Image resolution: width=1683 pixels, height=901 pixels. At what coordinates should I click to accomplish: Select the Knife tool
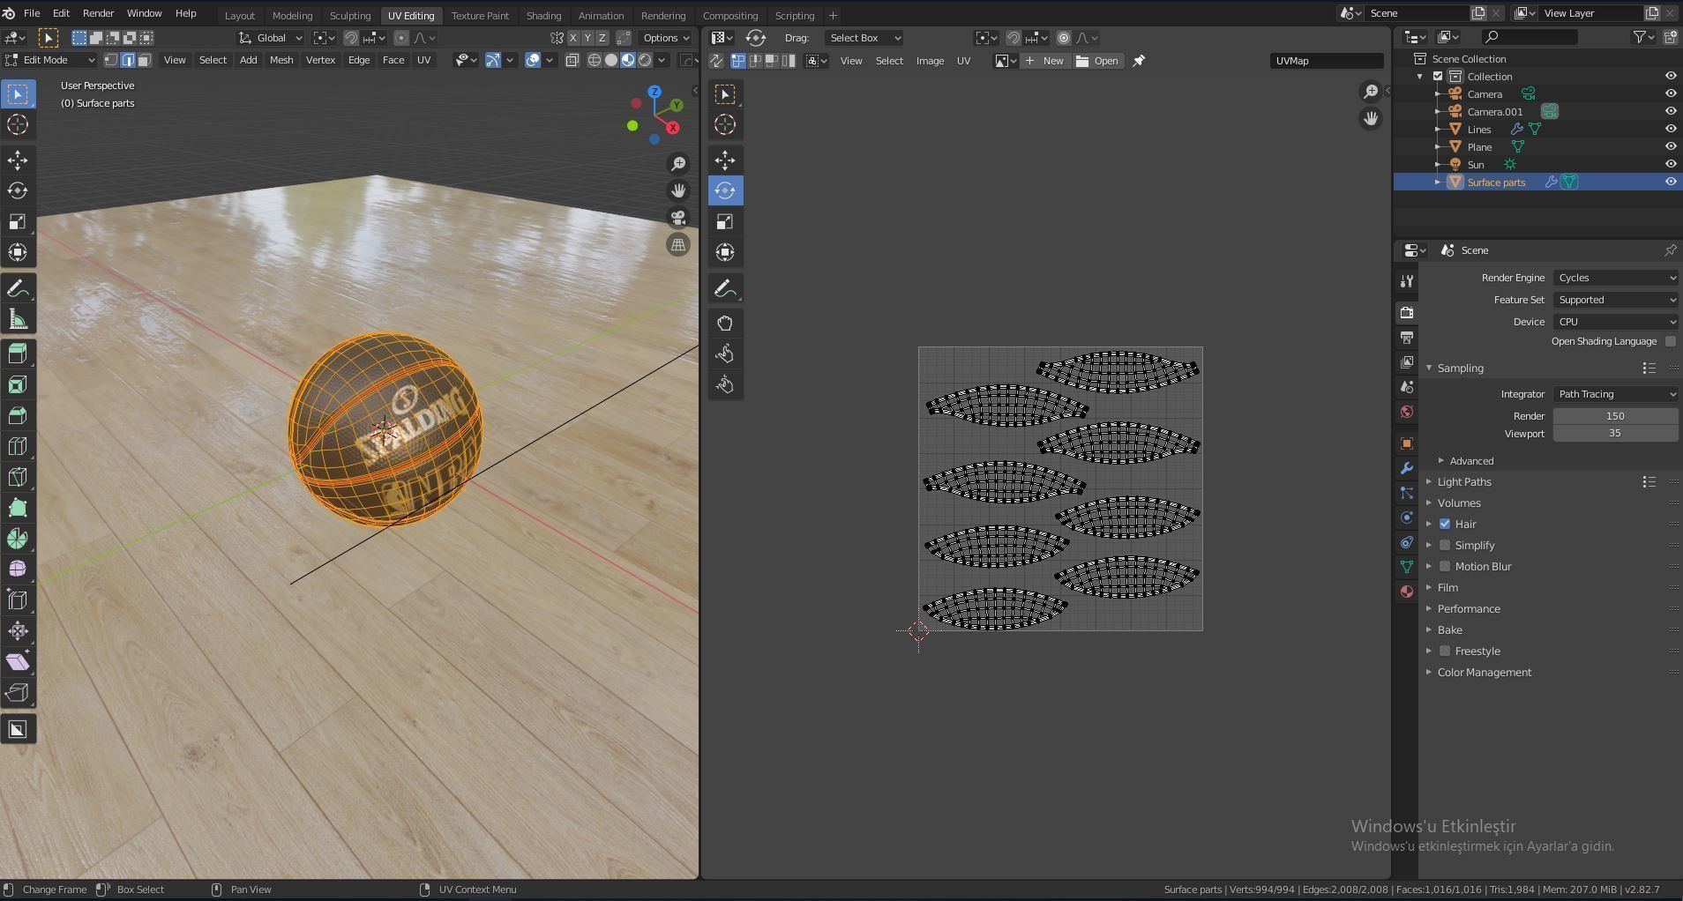tap(18, 477)
